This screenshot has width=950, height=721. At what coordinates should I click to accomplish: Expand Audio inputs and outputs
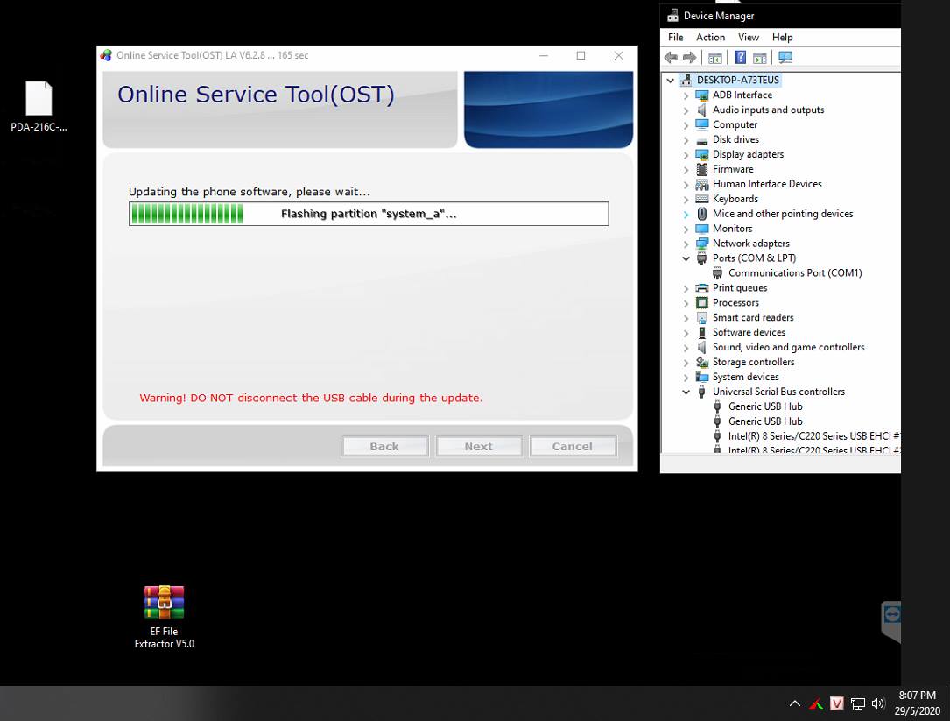pyautogui.click(x=686, y=110)
